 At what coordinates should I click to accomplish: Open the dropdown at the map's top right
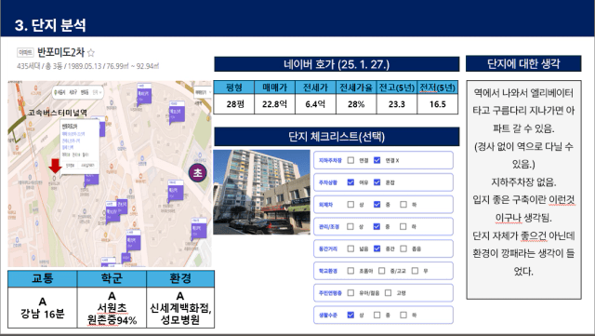tap(202, 92)
